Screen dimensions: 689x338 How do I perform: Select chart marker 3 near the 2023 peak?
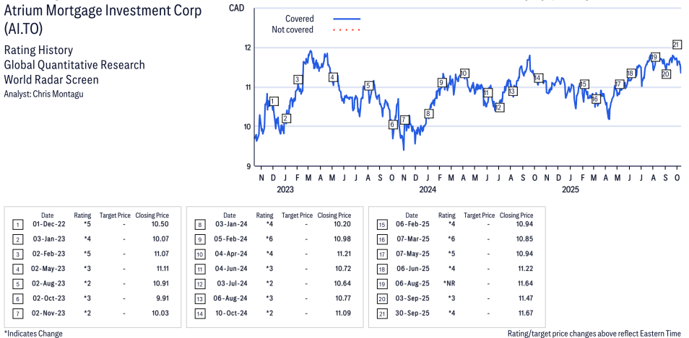[x=298, y=79]
